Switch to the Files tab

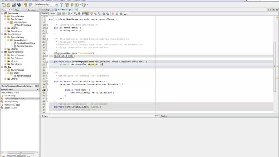point(17,10)
